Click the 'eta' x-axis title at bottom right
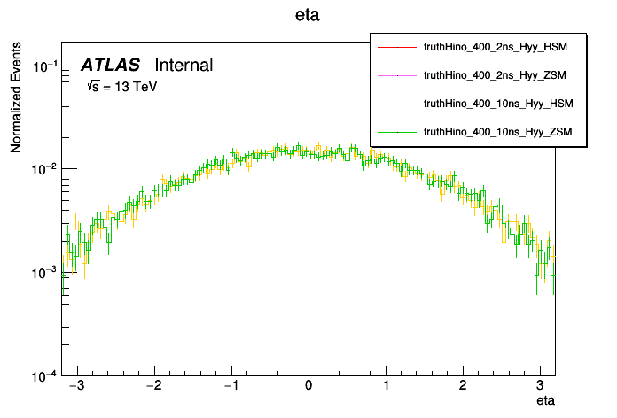This screenshot has height=418, width=617. coord(546,401)
